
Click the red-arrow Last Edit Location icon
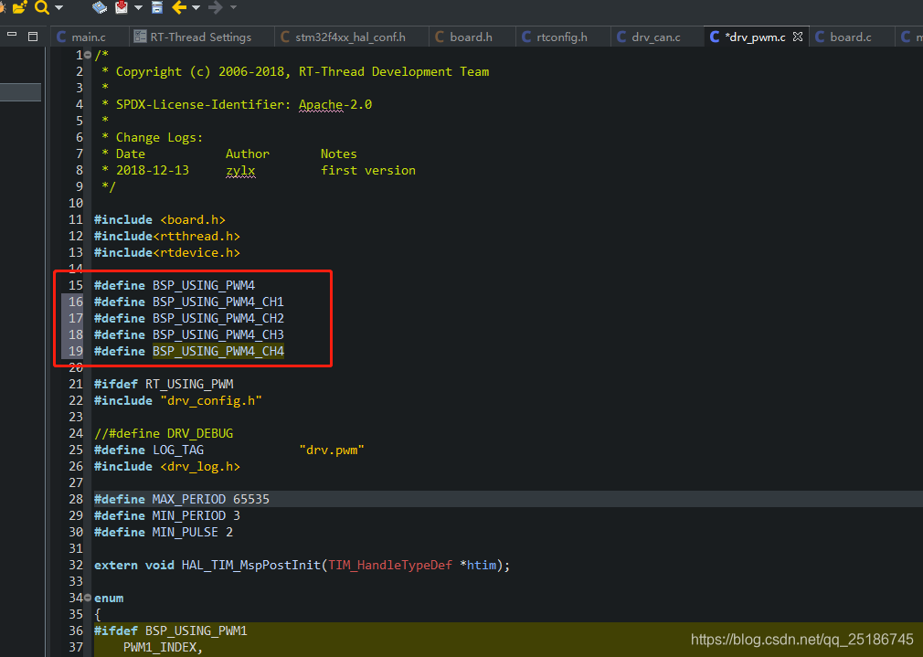[x=122, y=7]
